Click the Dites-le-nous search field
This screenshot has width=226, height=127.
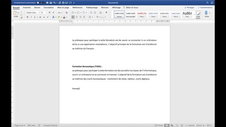(x=131, y=7)
